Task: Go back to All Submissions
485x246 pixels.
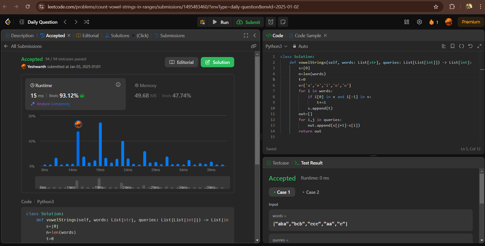Action: 23,46
